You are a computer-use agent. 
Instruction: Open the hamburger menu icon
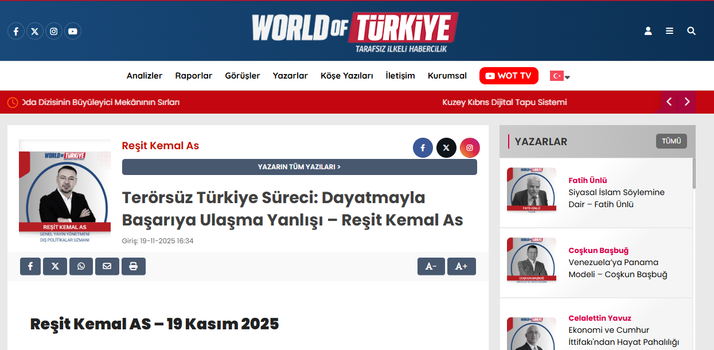tap(669, 31)
